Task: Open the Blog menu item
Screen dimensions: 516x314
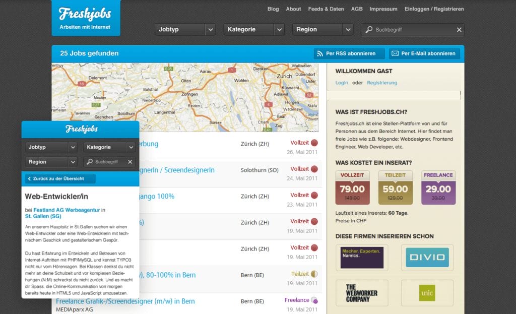Action: tap(273, 9)
